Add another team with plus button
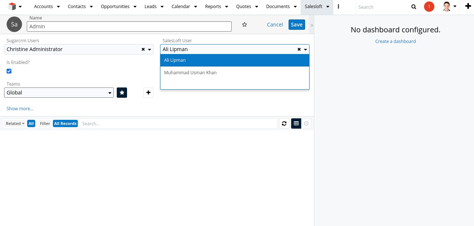 [x=148, y=93]
